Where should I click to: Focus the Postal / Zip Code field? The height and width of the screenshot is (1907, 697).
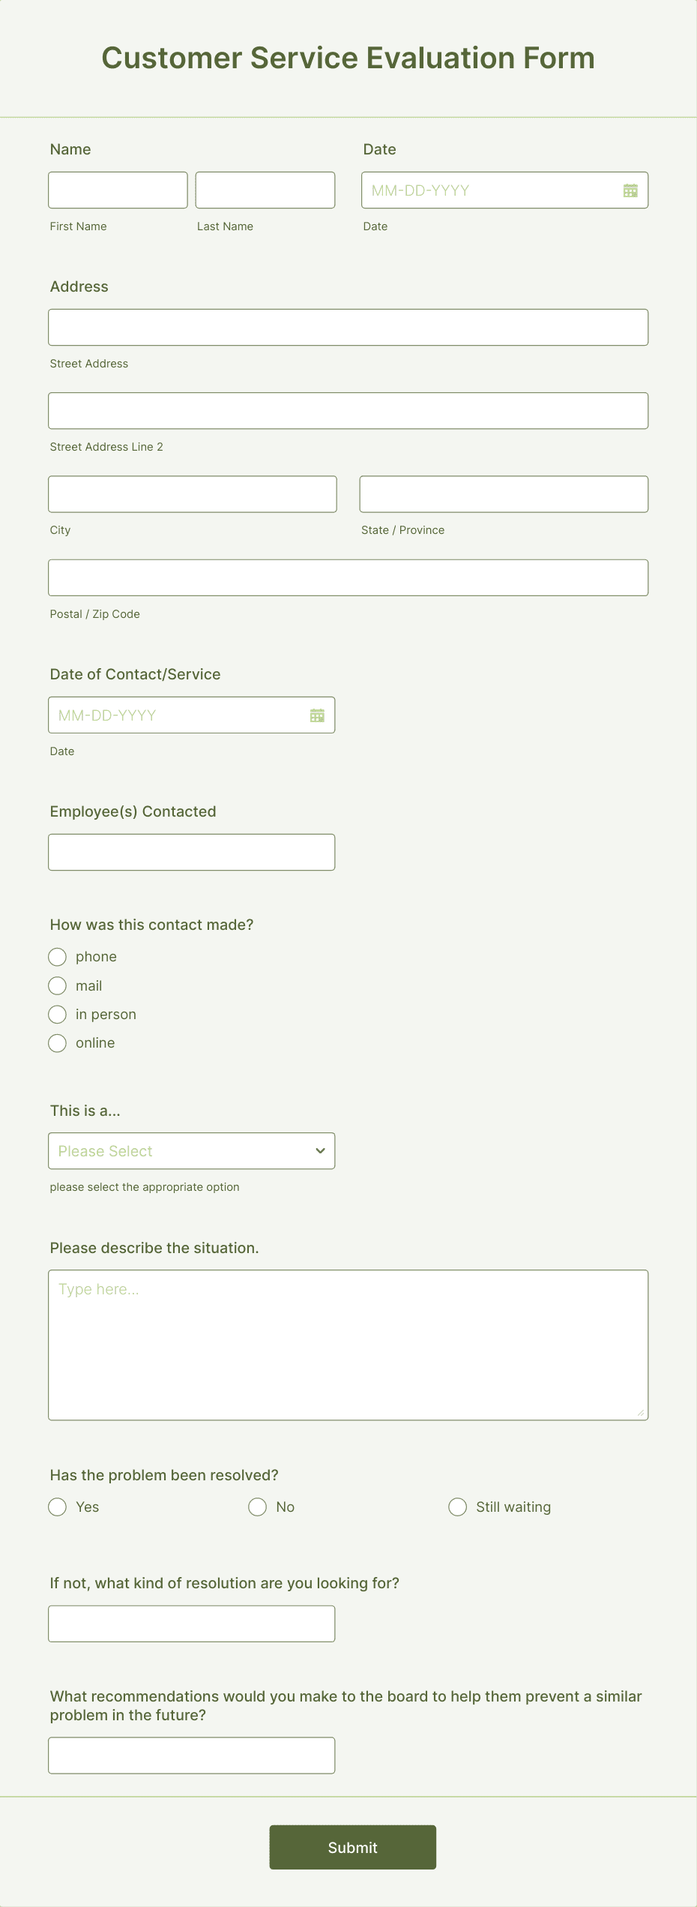(348, 577)
